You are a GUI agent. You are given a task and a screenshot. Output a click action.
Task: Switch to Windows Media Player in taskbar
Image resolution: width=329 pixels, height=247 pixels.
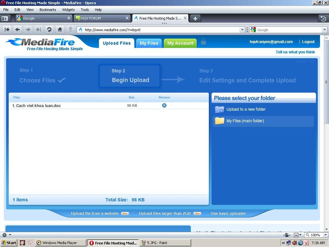[60, 243]
